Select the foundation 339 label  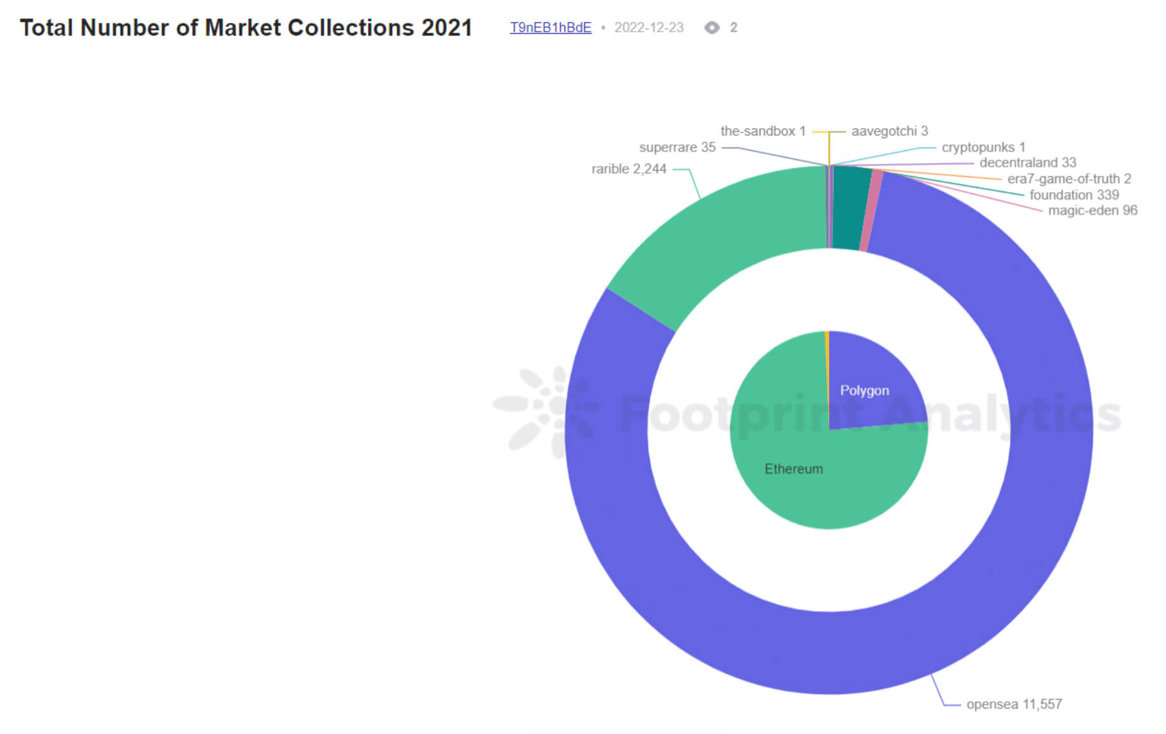click(1074, 195)
